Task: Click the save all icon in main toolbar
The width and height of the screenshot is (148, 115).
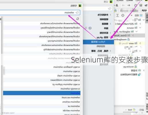Action: (x=141, y=5)
